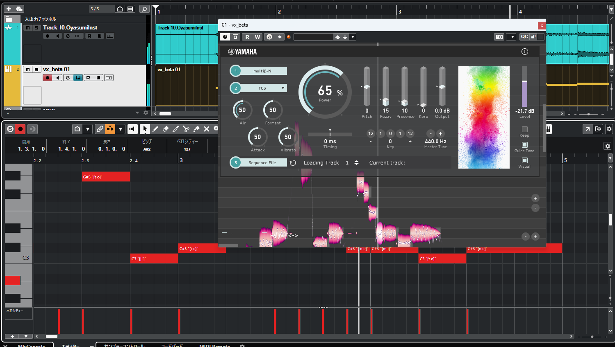The height and width of the screenshot is (347, 615).
Task: Open the track search magnifier icon
Action: click(x=144, y=9)
